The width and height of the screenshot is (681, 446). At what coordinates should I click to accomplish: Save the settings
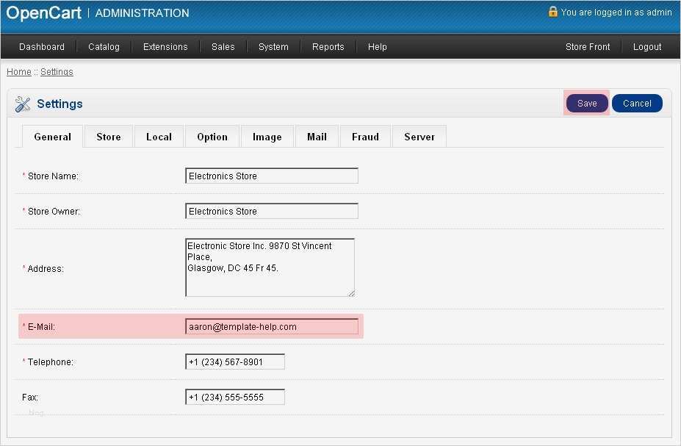click(587, 104)
